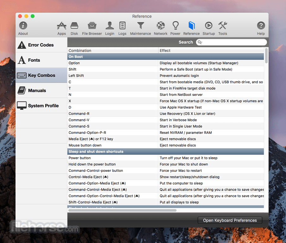Open the Apps section
Viewport: 286px width, 243px height.
coord(62,28)
